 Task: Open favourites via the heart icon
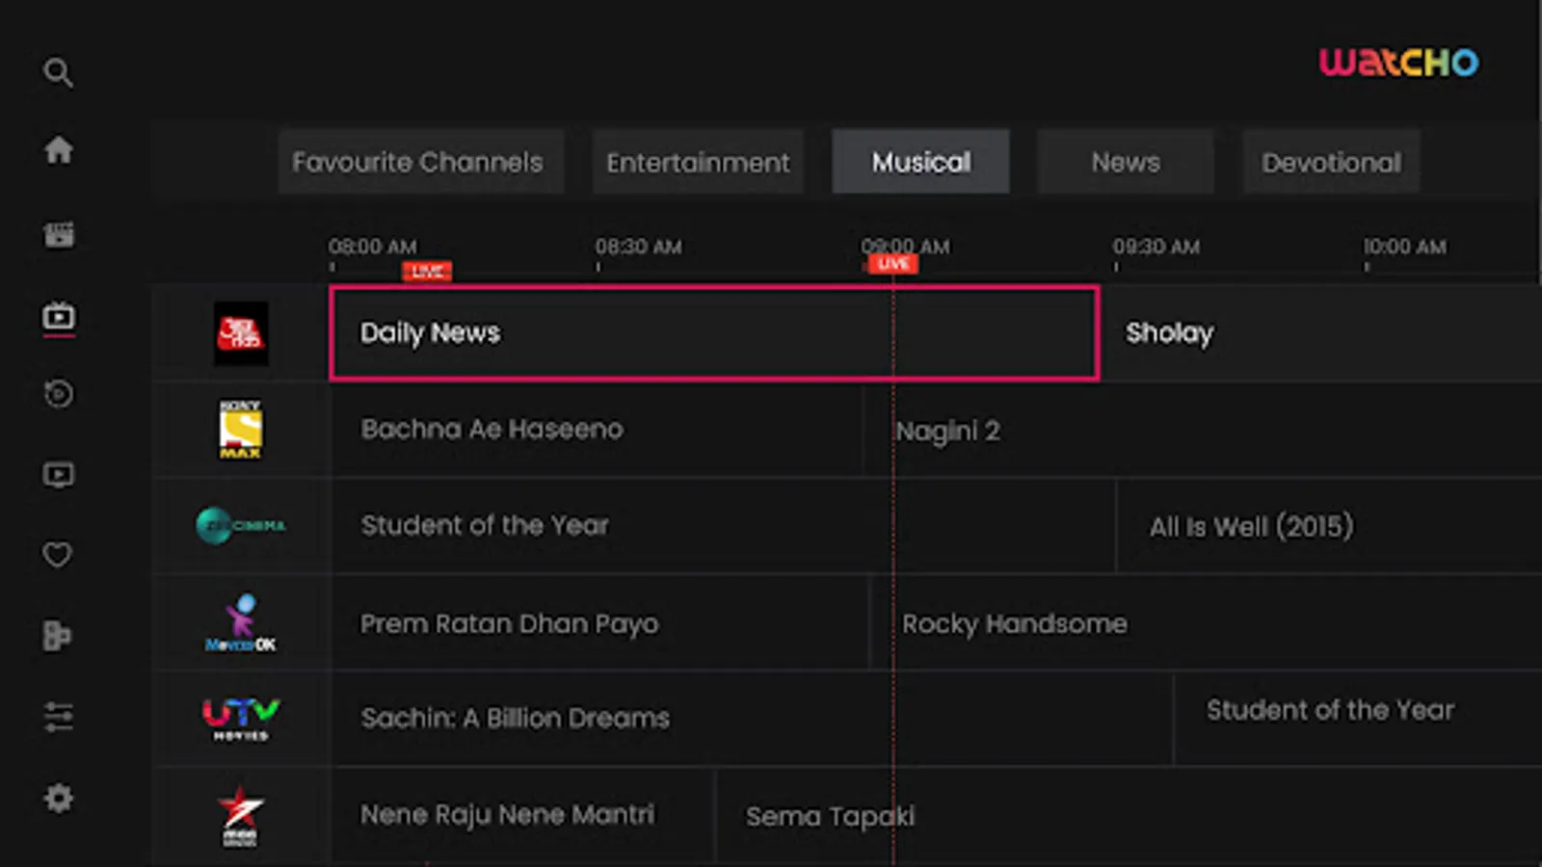(58, 555)
